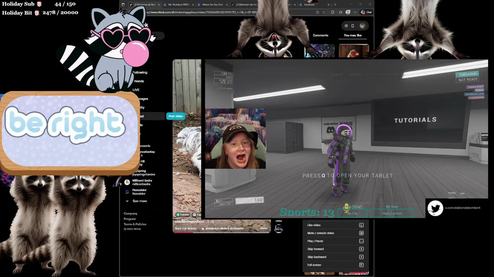494x277 pixels.
Task: Click the music disc icon below video
Action: [279, 229]
